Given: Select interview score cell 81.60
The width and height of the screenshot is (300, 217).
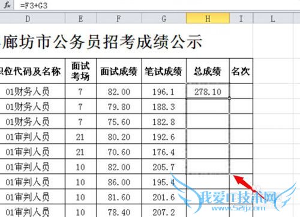Looking at the screenshot, I should coord(119,197).
